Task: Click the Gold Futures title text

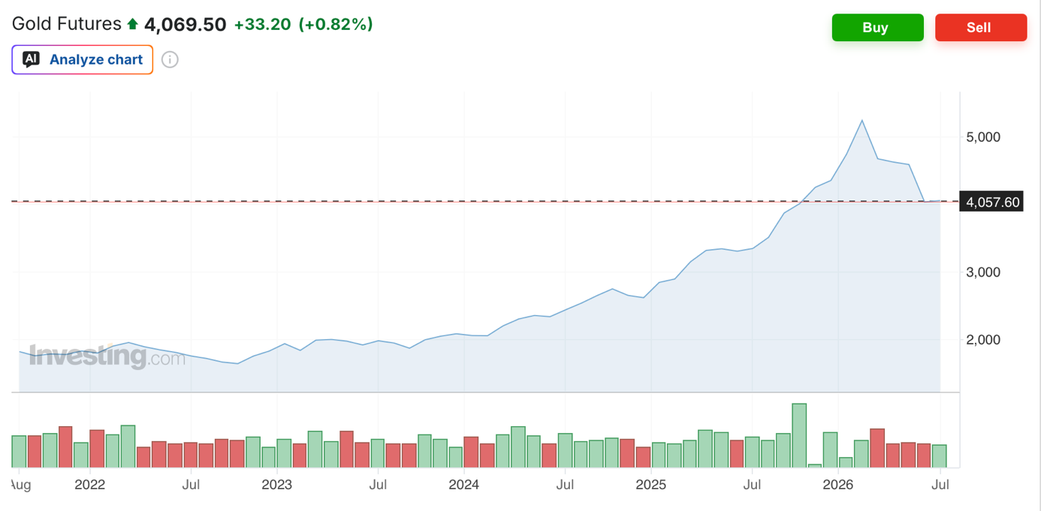Action: coord(66,24)
